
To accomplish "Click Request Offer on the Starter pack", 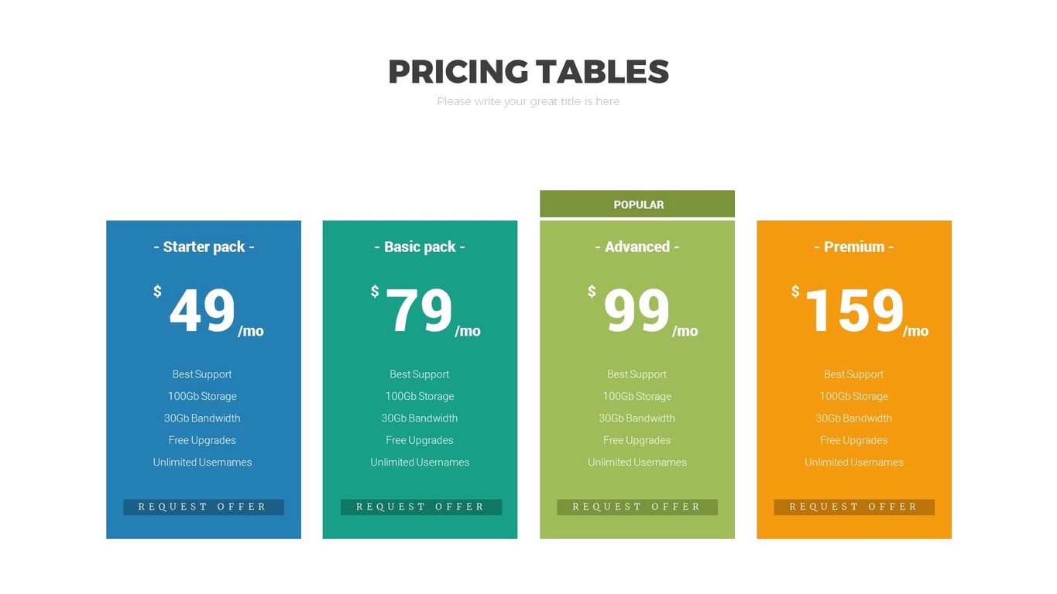I will point(203,507).
